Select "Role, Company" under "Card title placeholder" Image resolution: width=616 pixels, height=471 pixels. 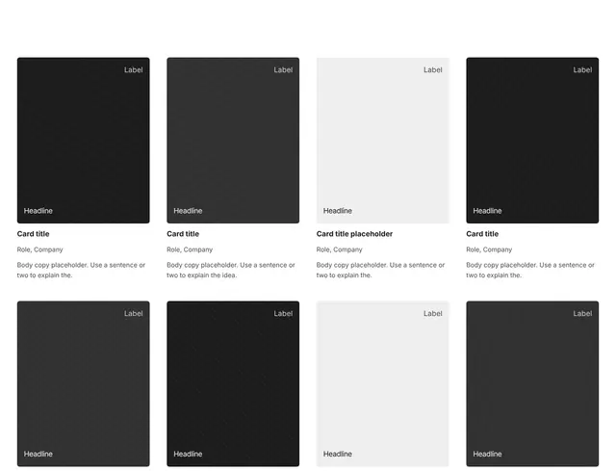click(x=339, y=249)
